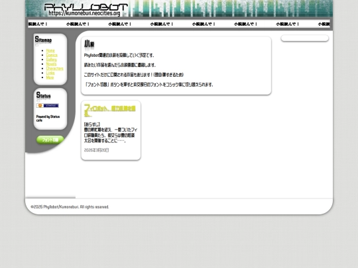This screenshot has height=268, width=358.
Task: Click the empty rounded box beside the novel intro
Action: tap(304, 38)
